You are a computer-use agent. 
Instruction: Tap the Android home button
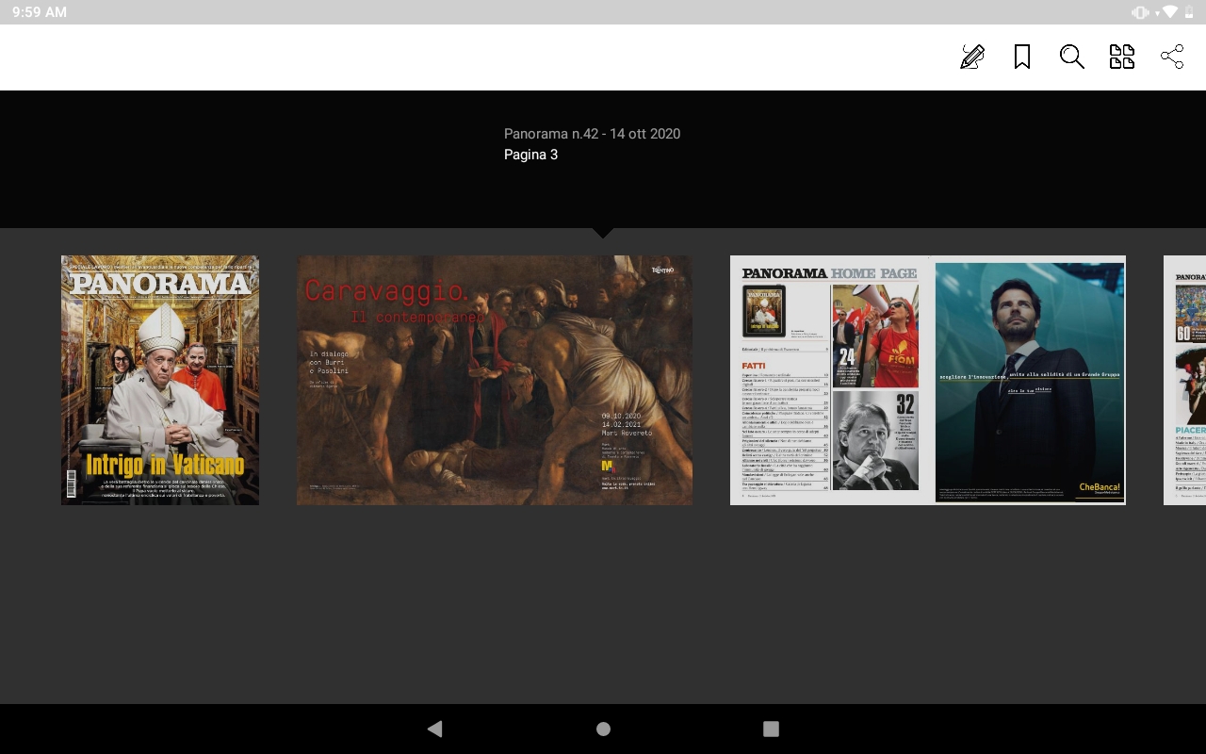(603, 729)
